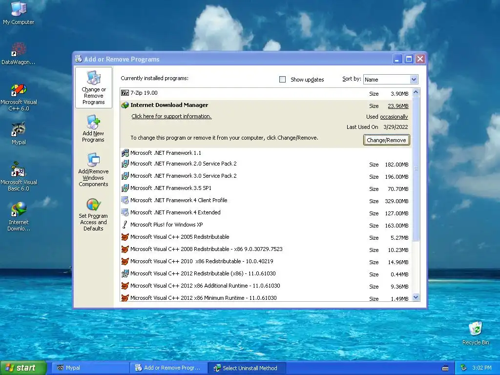Click .NET Framework 1.1 entry icon
The image size is (500, 375).
(125, 153)
